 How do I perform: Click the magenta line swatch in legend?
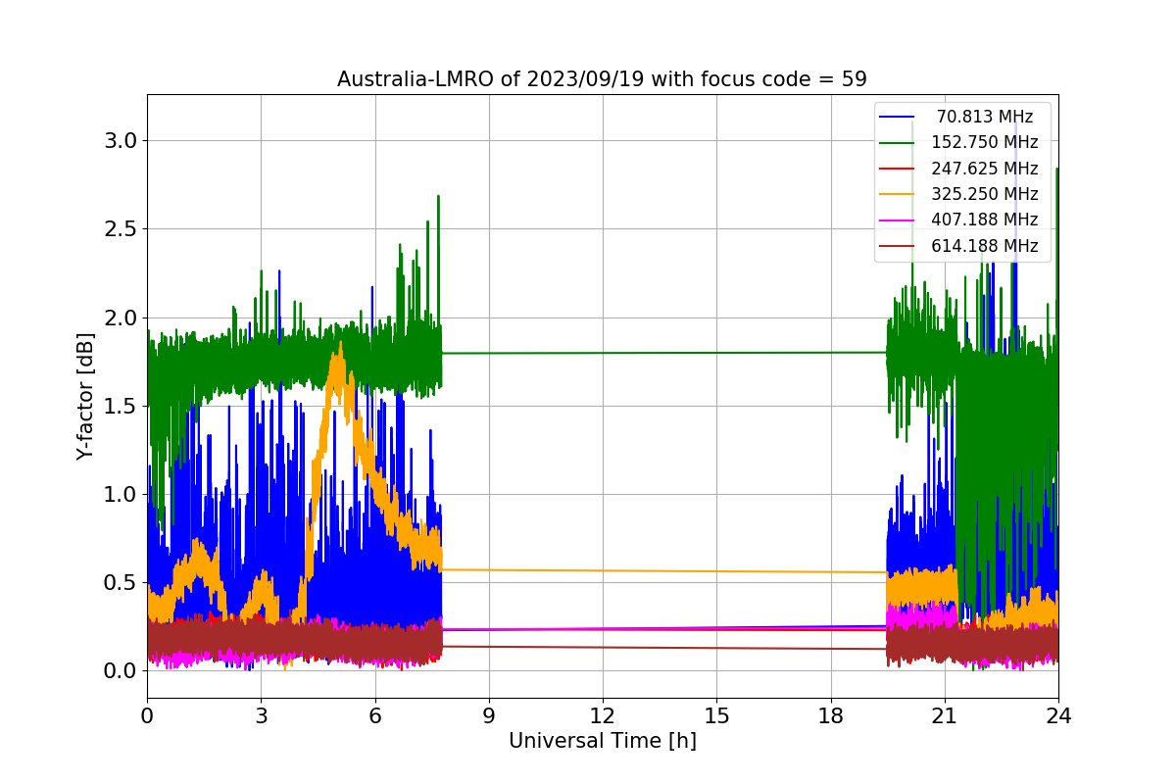[898, 220]
